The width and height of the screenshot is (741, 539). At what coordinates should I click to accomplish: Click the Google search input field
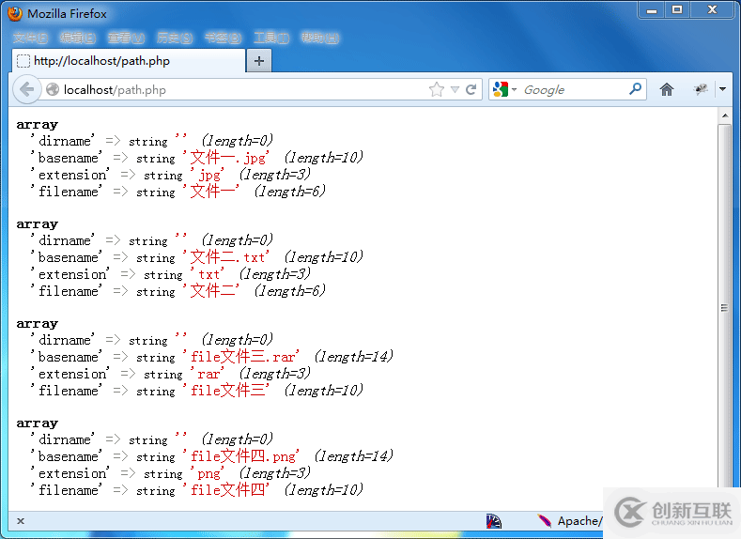point(573,90)
